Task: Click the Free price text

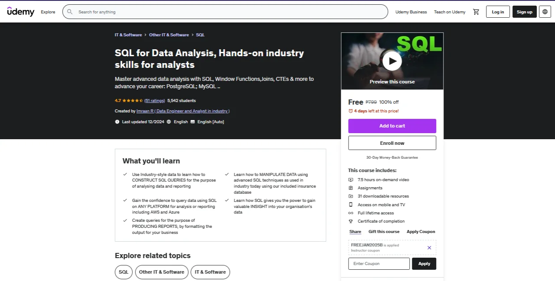Action: coord(356,102)
